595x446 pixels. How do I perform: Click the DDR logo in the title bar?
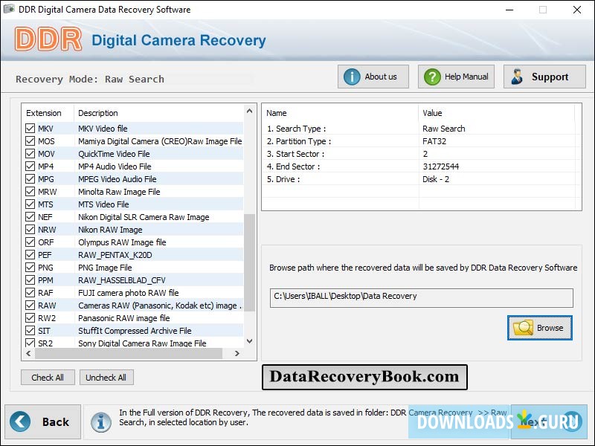tap(48, 41)
